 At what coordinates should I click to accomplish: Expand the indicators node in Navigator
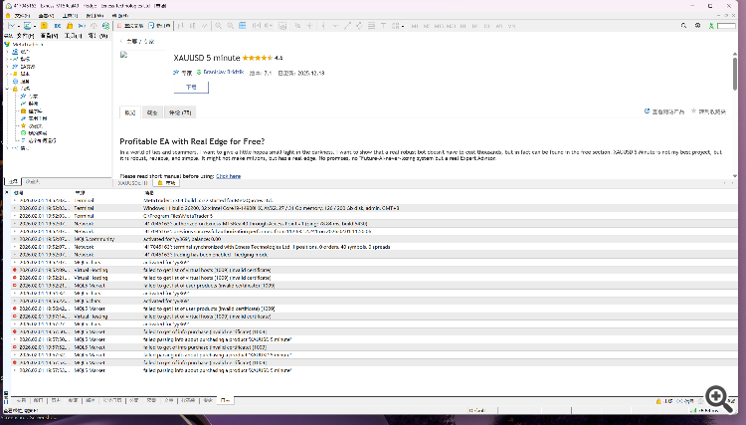tap(7, 59)
